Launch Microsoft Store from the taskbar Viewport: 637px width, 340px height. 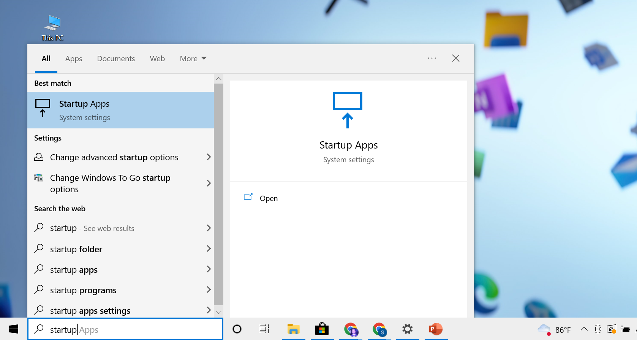point(322,329)
